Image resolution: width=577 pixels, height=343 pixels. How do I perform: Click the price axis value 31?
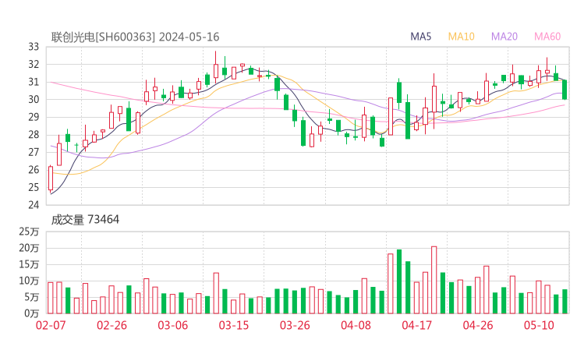click(34, 82)
